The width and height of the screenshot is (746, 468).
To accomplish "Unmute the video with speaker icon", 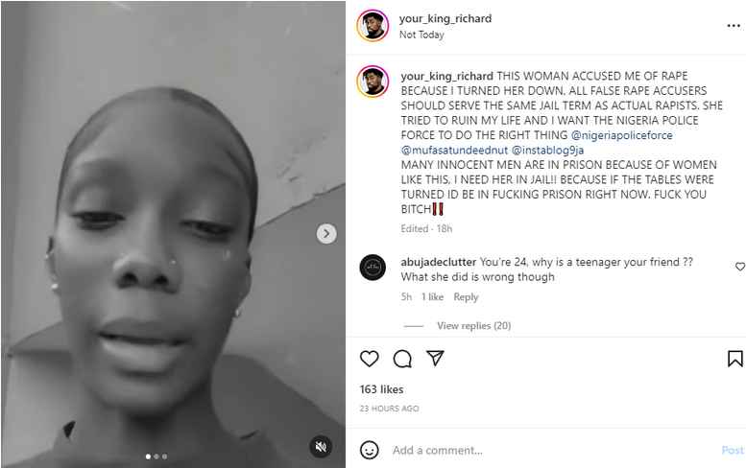I will point(321,446).
